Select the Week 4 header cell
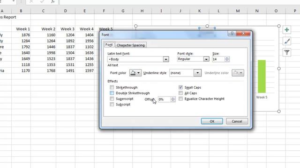The height and width of the screenshot is (168, 300). (85, 29)
